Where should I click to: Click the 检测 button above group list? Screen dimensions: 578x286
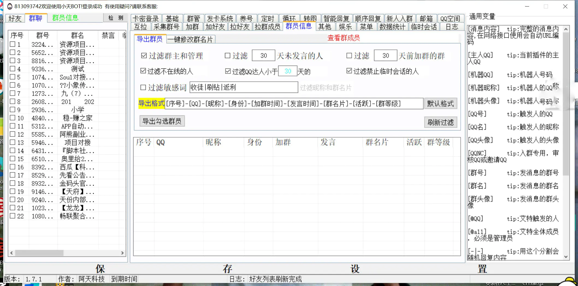click(x=116, y=18)
